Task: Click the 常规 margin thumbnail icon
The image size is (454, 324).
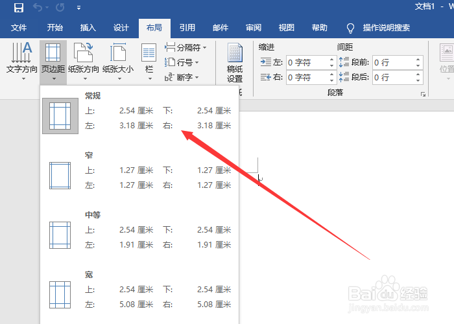Action: 60,116
